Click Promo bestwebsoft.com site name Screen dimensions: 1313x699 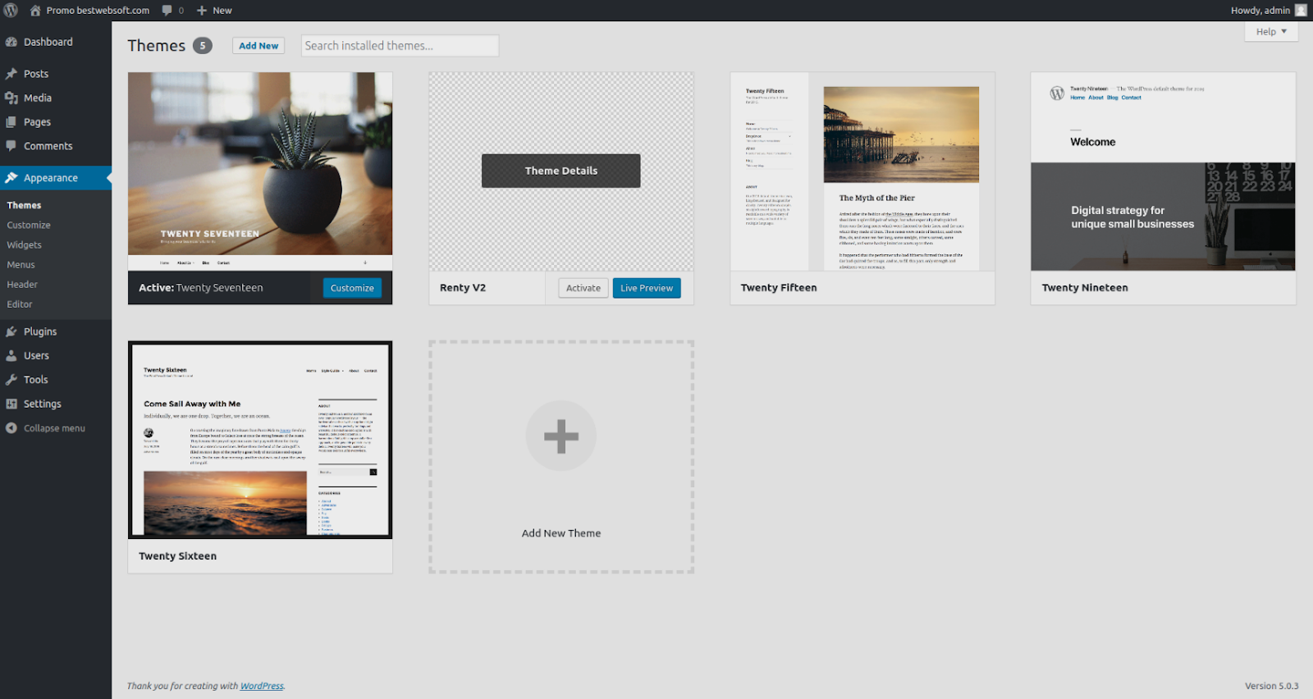click(x=98, y=11)
